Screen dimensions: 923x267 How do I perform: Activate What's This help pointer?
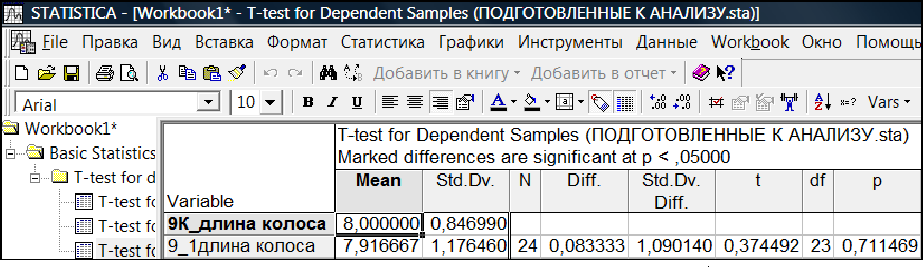coord(725,73)
